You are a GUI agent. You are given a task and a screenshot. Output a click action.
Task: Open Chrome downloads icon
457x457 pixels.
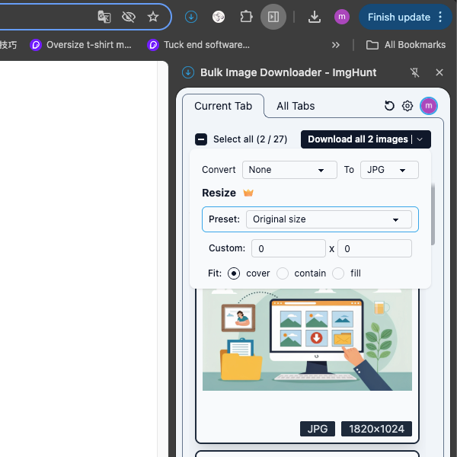[315, 17]
